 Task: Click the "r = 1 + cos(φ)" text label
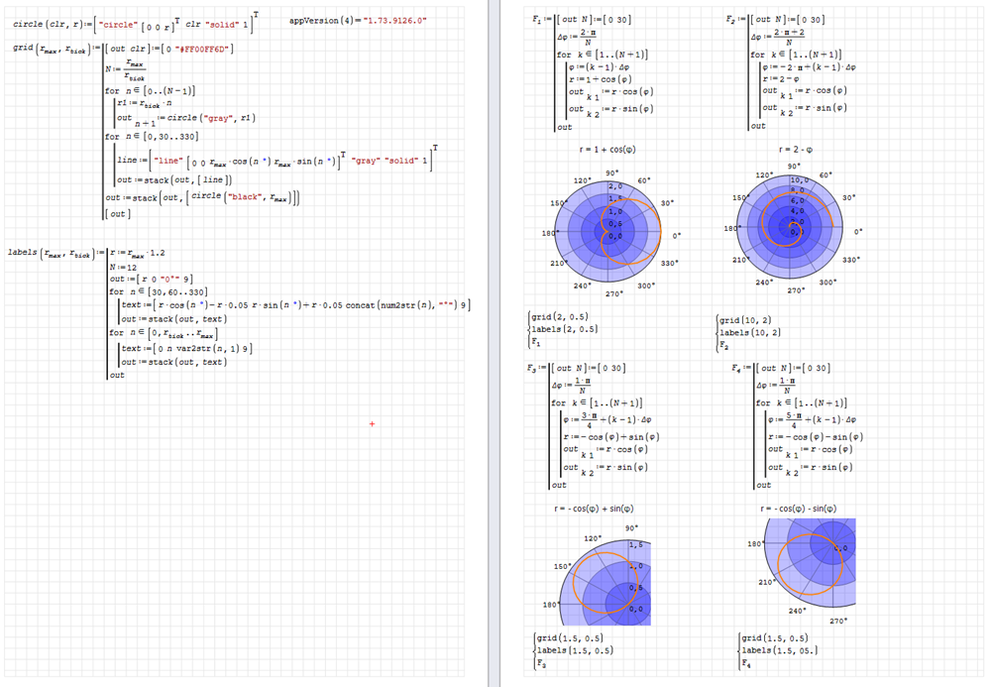pyautogui.click(x=607, y=150)
